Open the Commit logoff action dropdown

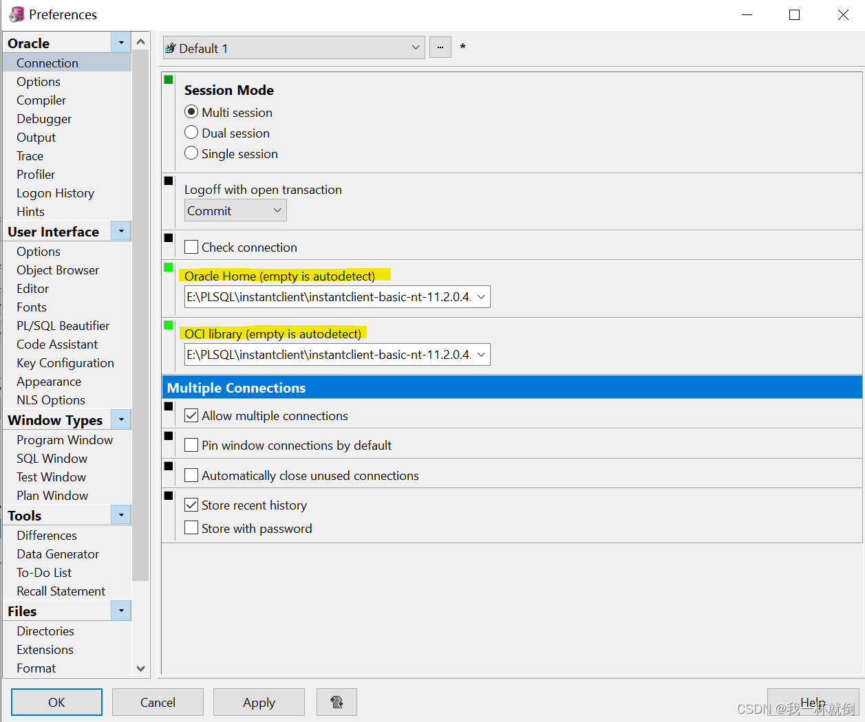click(x=278, y=210)
